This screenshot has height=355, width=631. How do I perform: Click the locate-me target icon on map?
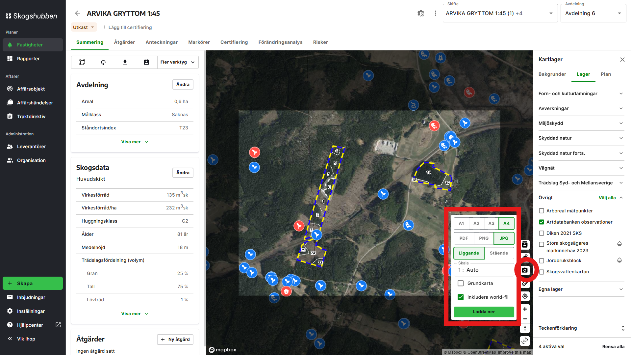525,296
